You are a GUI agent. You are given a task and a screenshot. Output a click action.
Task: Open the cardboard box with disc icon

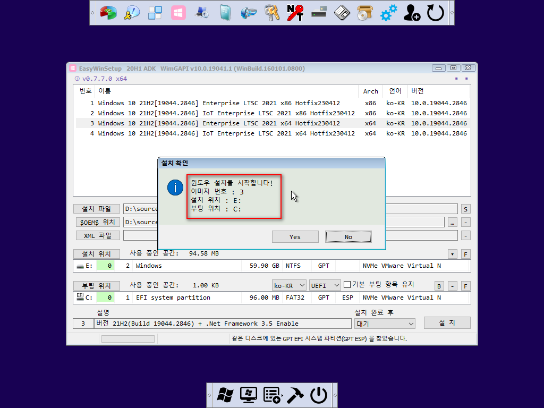click(365, 13)
